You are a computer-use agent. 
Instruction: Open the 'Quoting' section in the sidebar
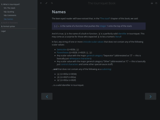pyautogui.click(x=9, y=12)
